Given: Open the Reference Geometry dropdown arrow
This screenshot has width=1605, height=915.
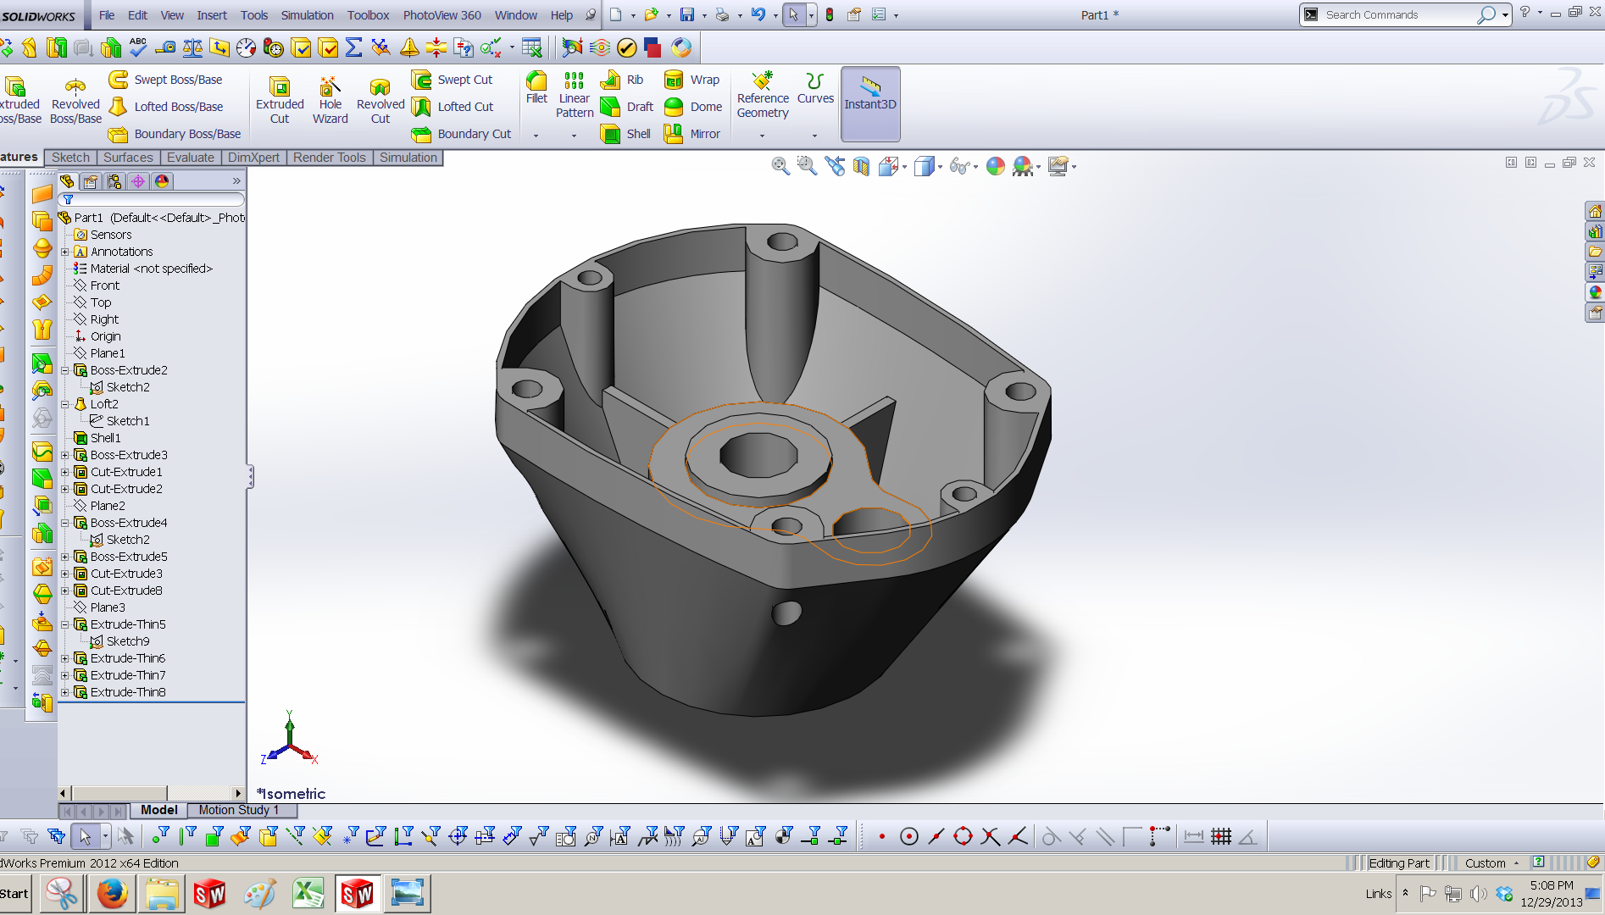Looking at the screenshot, I should (x=762, y=136).
